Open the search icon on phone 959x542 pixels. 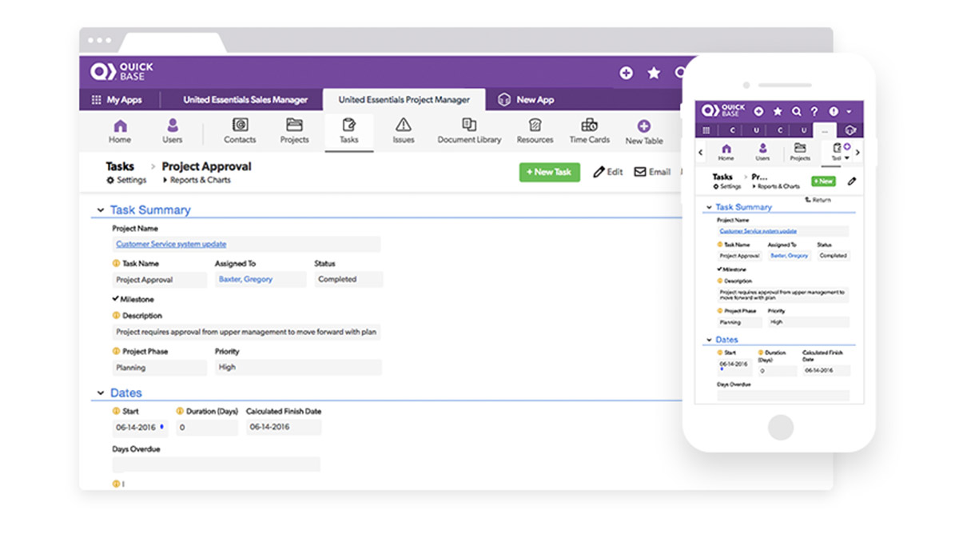pyautogui.click(x=796, y=112)
